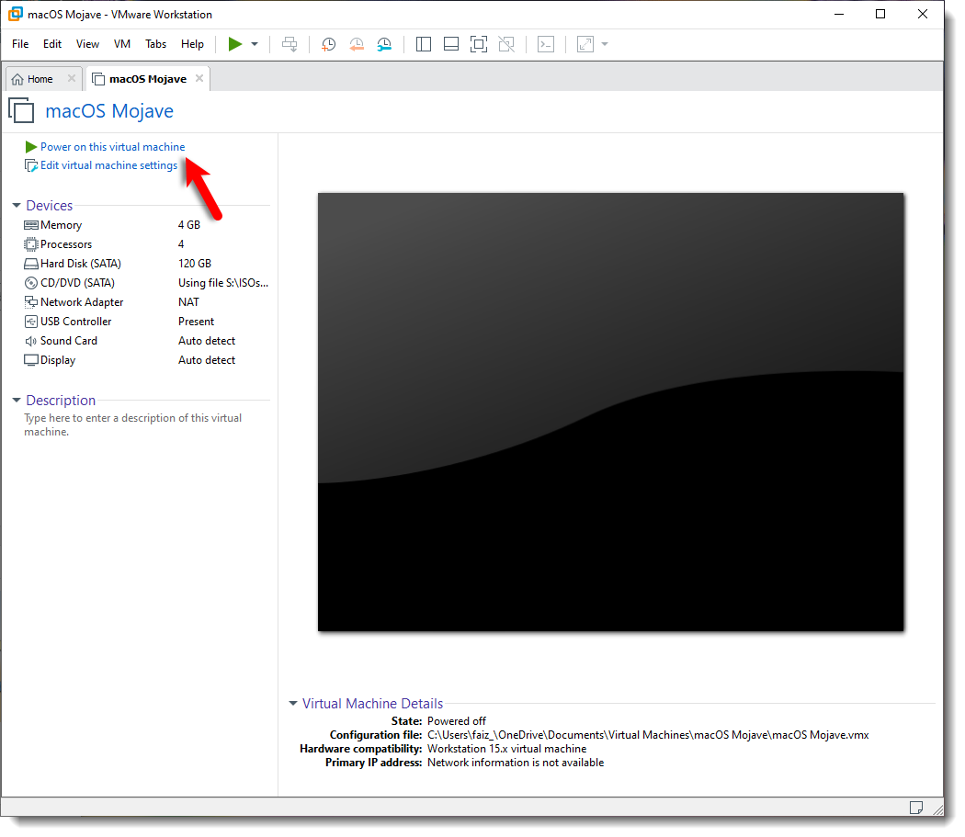Open the Tabs menu
Image resolution: width=965 pixels, height=837 pixels.
(155, 44)
